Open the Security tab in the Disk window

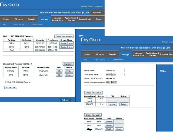coord(32,19)
